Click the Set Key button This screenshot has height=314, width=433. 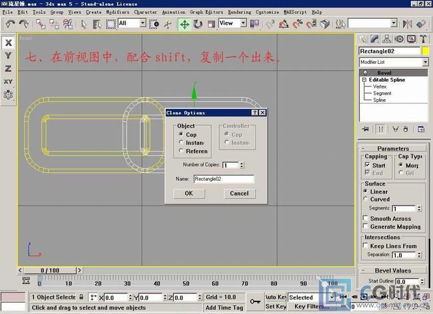click(276, 307)
